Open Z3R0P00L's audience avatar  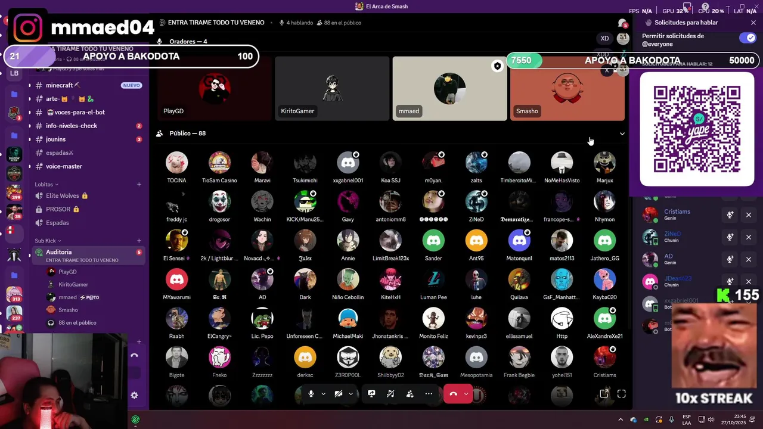coord(348,357)
